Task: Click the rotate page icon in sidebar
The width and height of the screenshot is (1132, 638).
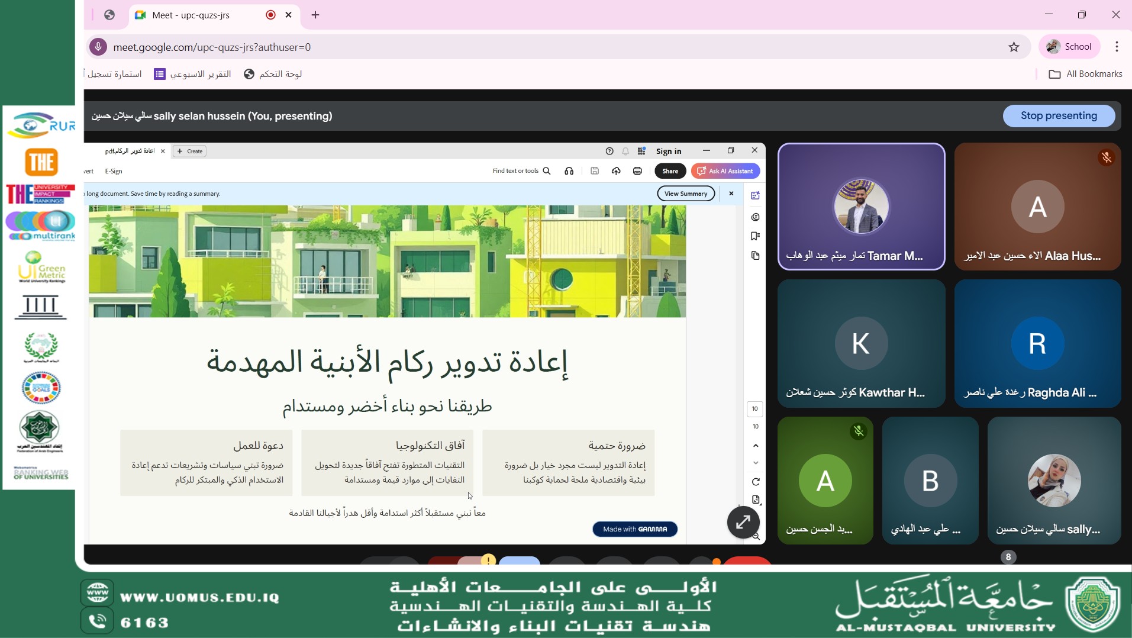Action: coord(756,482)
